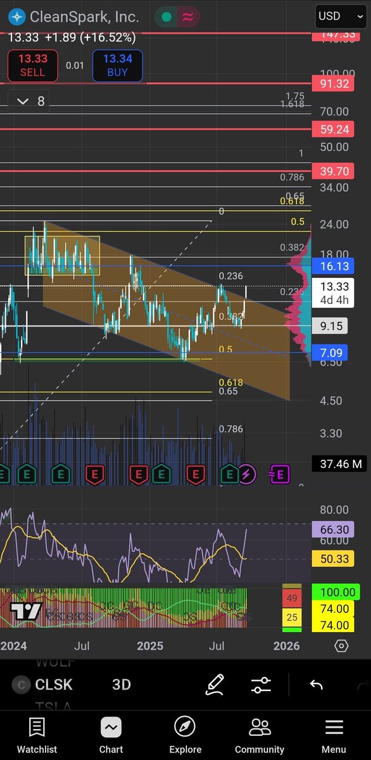Tap green earnings marker just after 2025 label
Viewport: 371px width, 760px height.
161,473
